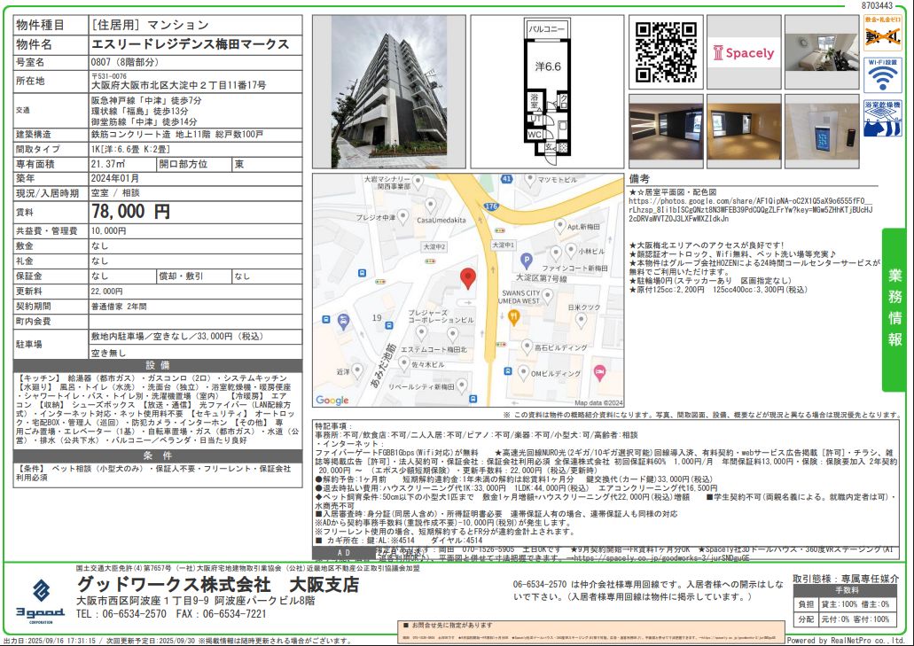Click the 78,000 円 rent value
The height and width of the screenshot is (646, 914).
coord(130,212)
